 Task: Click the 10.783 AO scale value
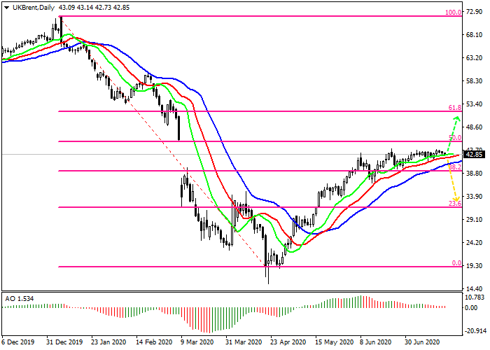pos(474,297)
